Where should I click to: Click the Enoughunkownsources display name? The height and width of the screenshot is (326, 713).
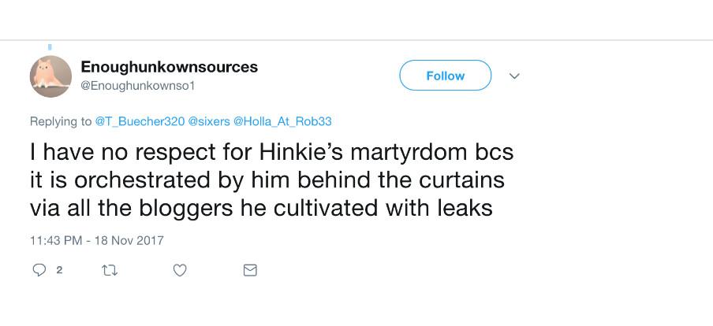169,67
